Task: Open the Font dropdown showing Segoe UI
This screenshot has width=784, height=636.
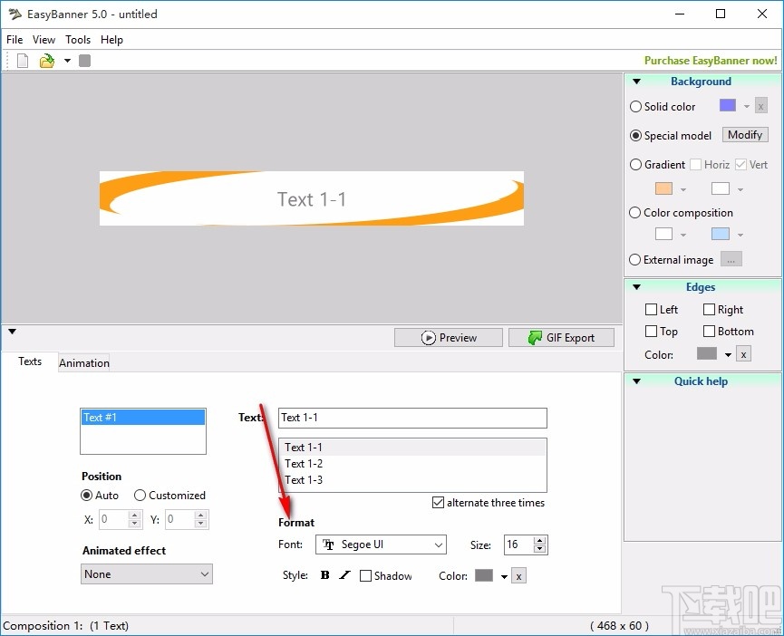Action: pyautogui.click(x=381, y=544)
